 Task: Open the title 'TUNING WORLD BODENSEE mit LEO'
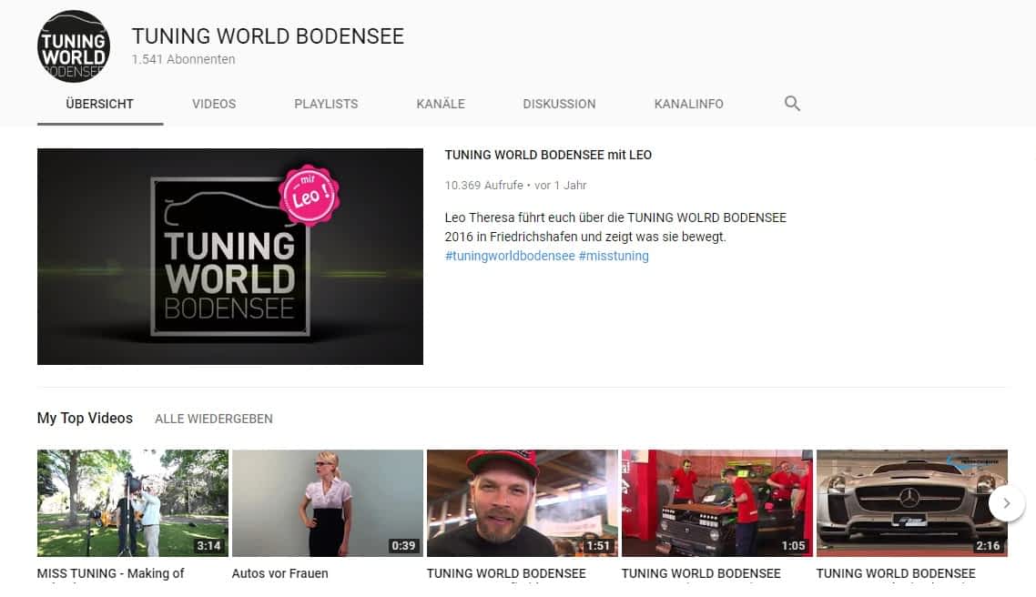point(548,155)
